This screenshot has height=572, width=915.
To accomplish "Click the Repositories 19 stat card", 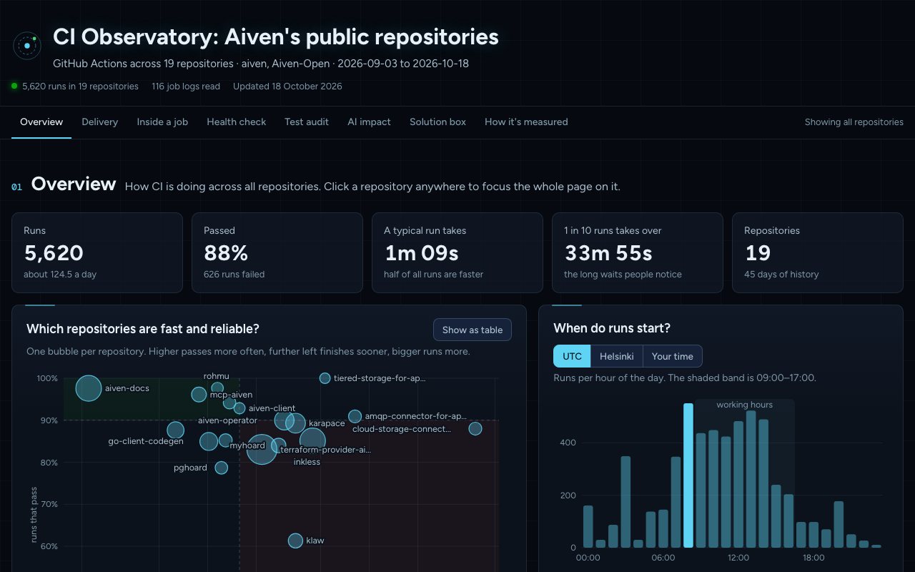I will (x=818, y=252).
